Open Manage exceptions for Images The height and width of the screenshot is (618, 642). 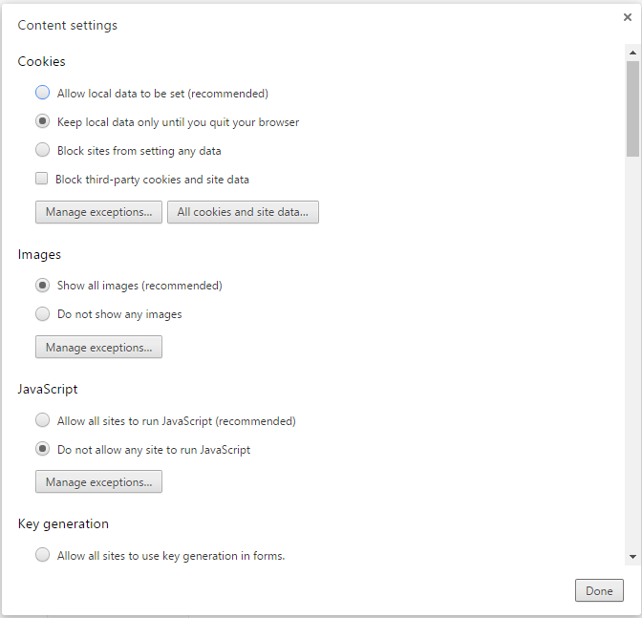click(98, 348)
